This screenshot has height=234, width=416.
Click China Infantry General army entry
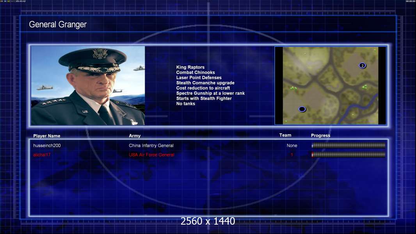coord(151,145)
